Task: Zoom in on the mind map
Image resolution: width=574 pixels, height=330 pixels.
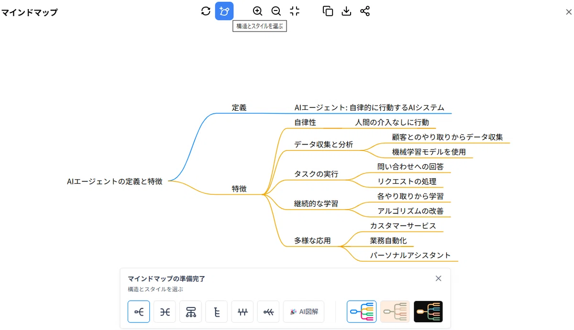Action: click(x=257, y=11)
